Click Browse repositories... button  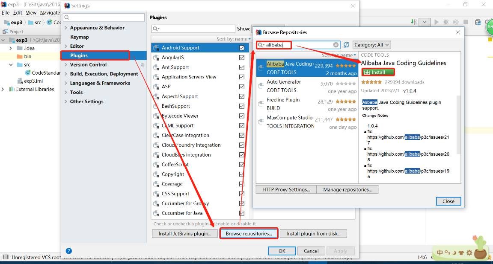pos(249,234)
